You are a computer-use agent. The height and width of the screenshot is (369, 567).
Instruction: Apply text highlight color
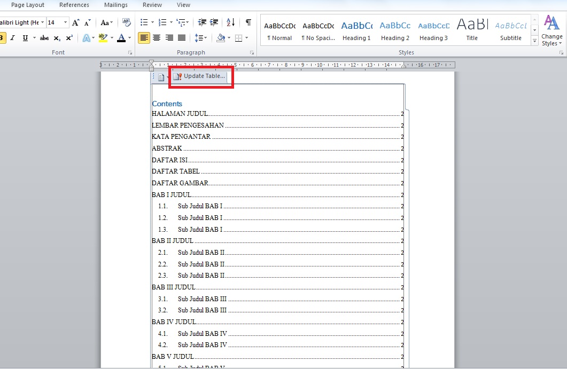(x=103, y=38)
